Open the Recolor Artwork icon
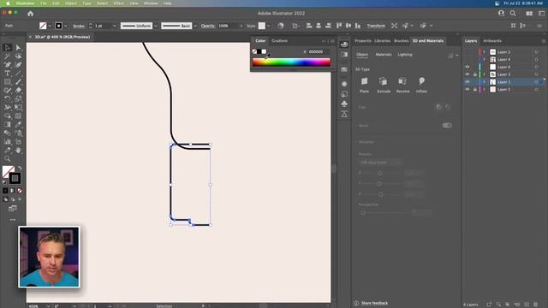Image resolution: width=548 pixels, height=308 pixels. [281, 26]
